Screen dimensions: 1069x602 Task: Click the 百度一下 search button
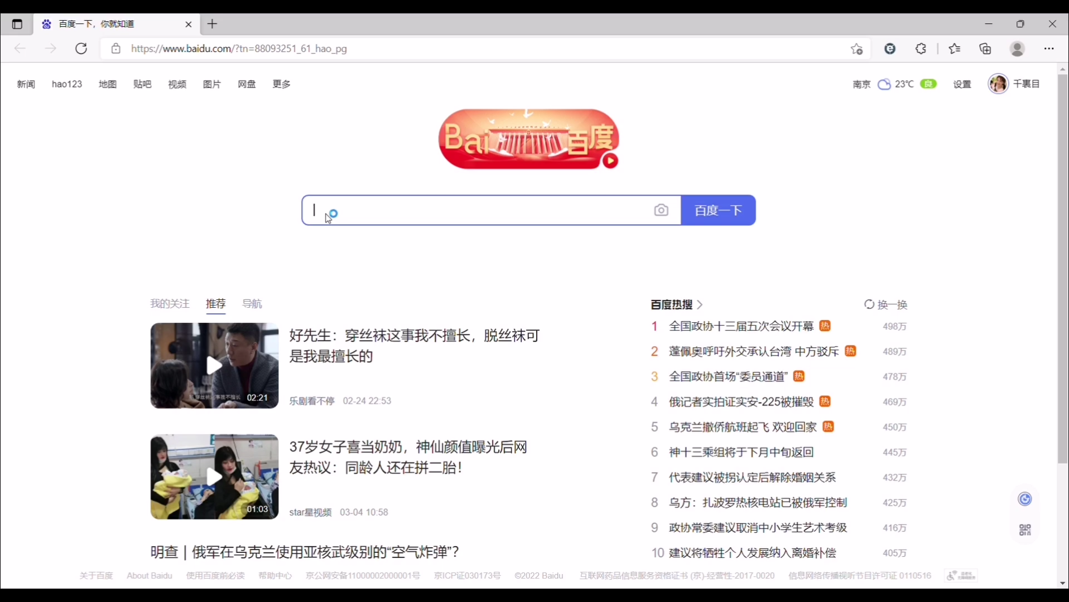click(x=719, y=210)
